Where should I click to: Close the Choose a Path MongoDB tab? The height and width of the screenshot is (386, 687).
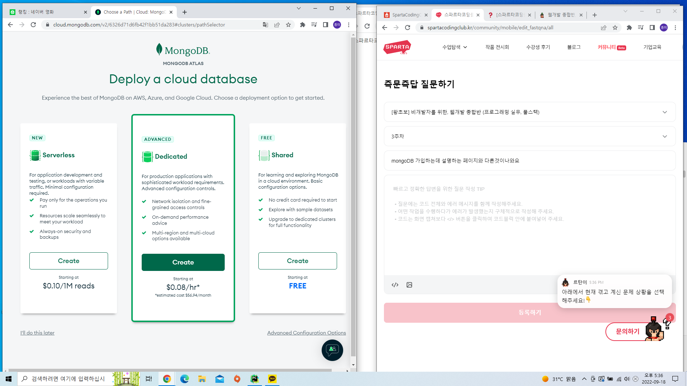click(x=171, y=12)
